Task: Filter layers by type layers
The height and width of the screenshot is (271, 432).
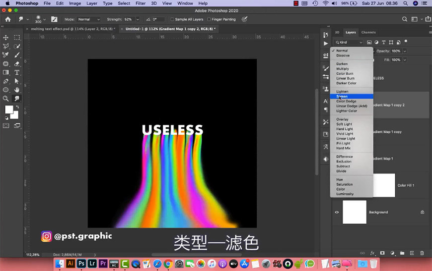Action: click(383, 42)
